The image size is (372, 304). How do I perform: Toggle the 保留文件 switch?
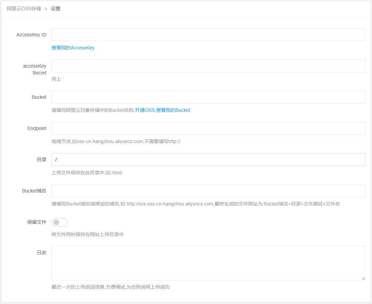click(59, 222)
